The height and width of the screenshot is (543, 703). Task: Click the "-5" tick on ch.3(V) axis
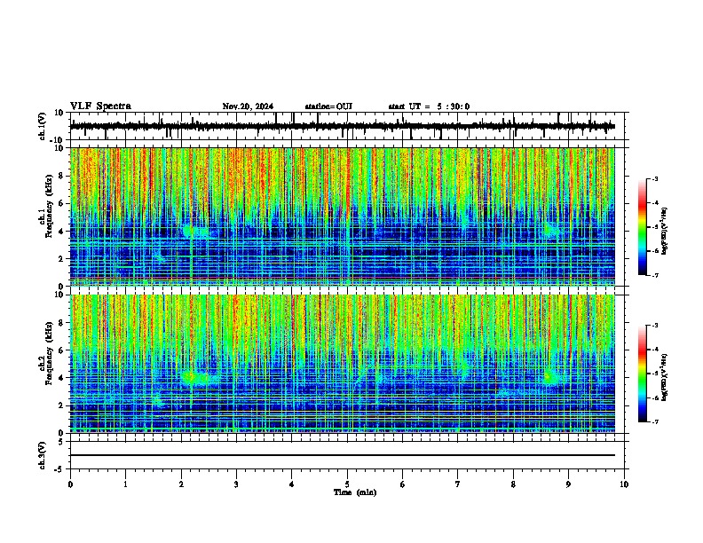pyautogui.click(x=60, y=469)
